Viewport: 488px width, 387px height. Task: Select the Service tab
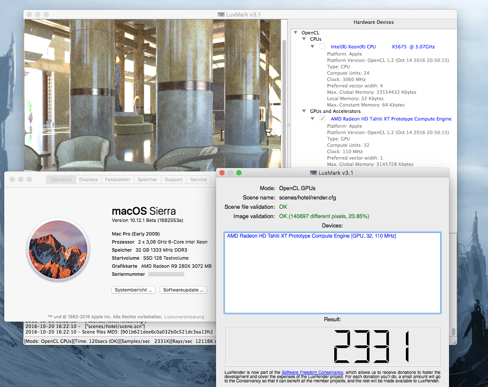[198, 179]
